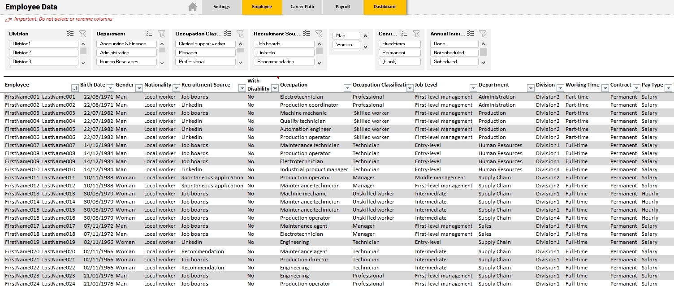Open the Birth Date column filter dropdown
This screenshot has height=286, width=674.
tap(110, 88)
